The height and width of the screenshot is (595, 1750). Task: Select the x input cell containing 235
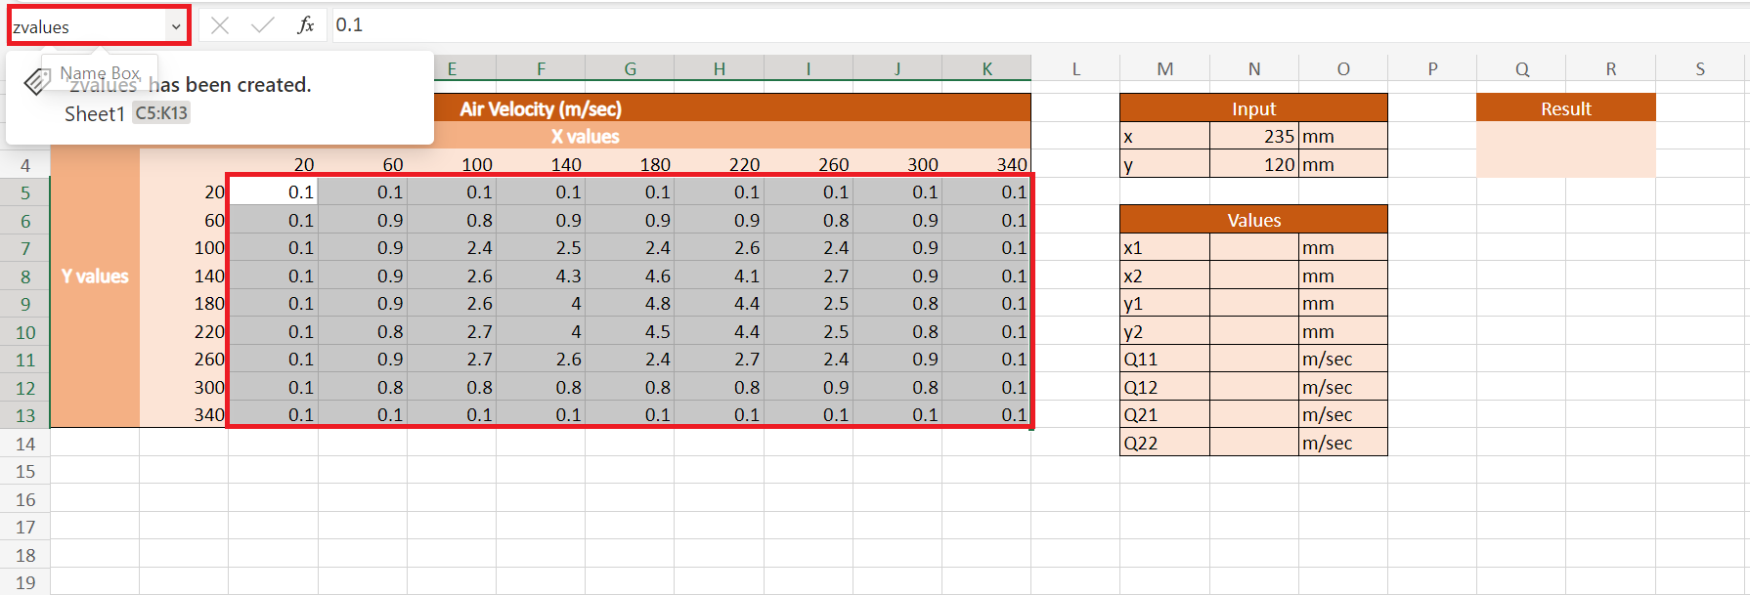(x=1253, y=137)
